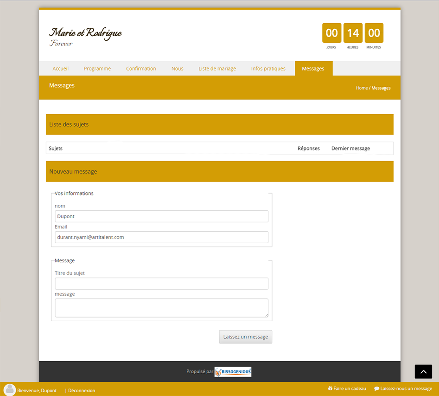Focus the Titre du sujet field
The image size is (439, 396).
pyautogui.click(x=161, y=284)
